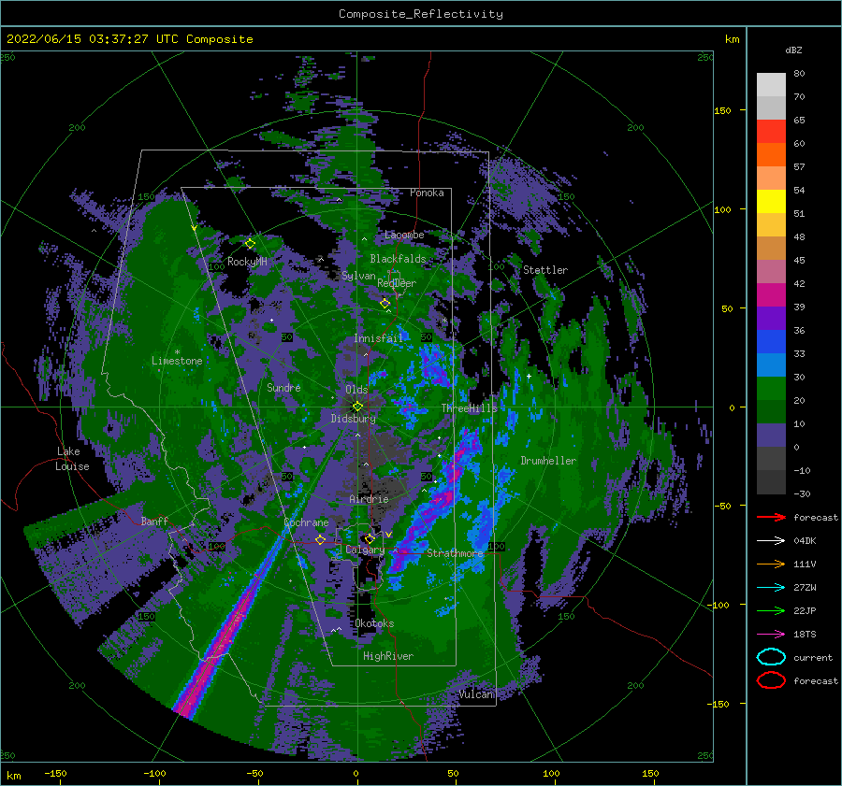This screenshot has width=842, height=786.
Task: Select the Banff label
Action: (154, 522)
